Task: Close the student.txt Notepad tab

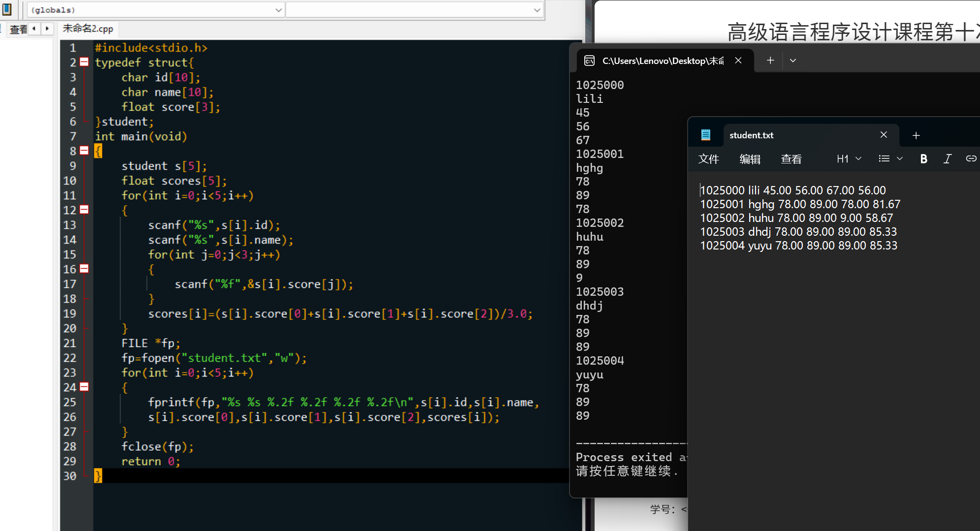Action: 884,135
